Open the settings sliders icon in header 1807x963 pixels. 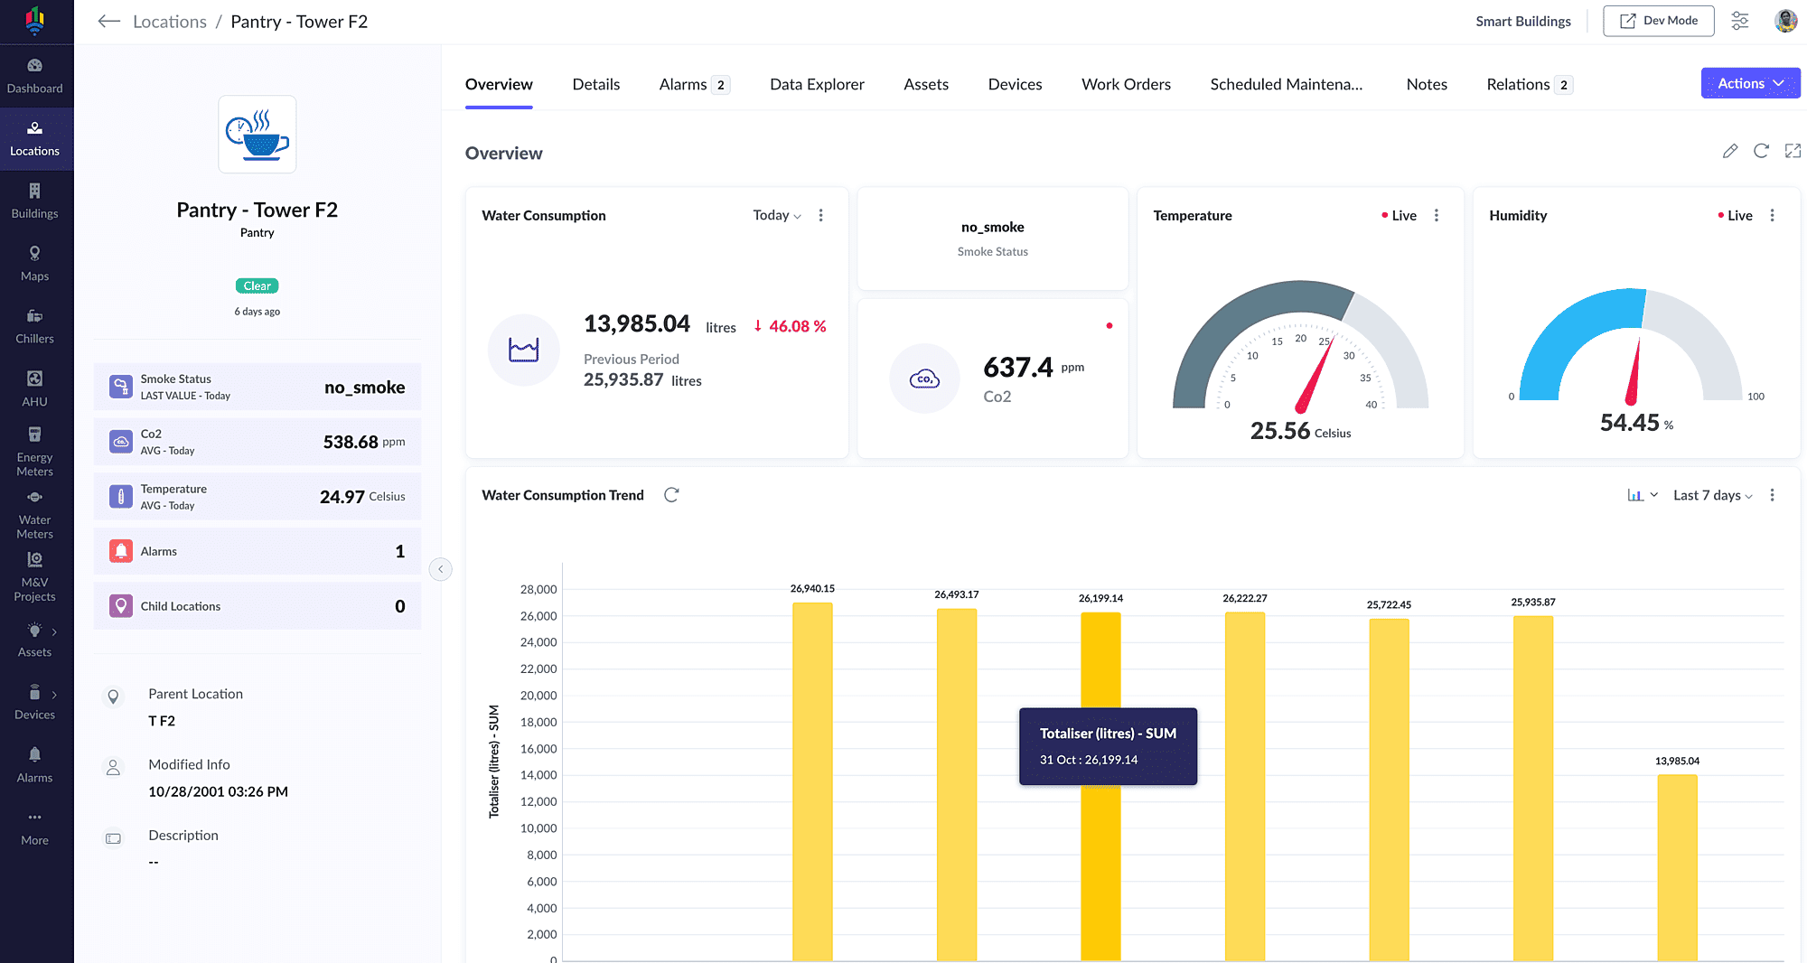pos(1739,21)
